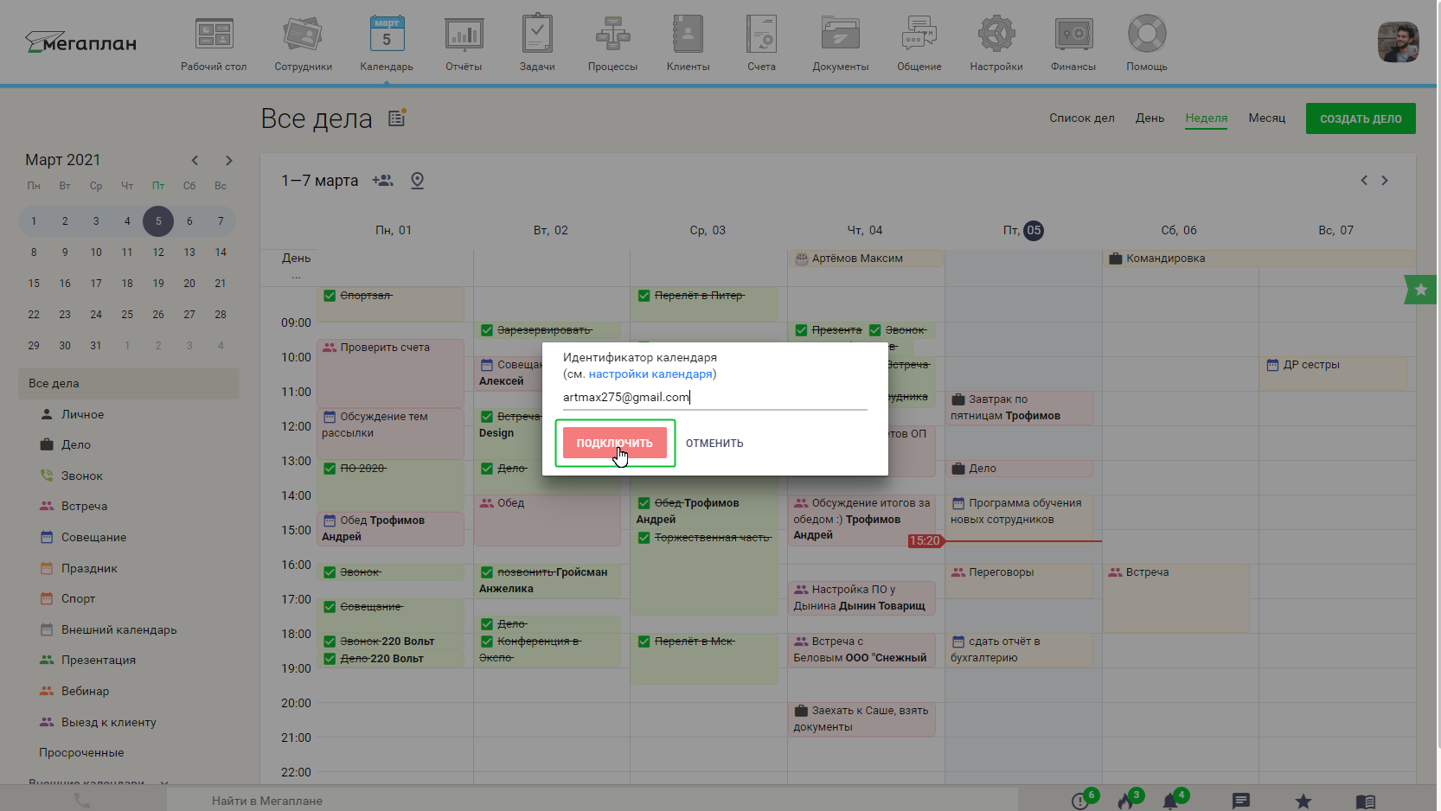Viewport: 1441px width, 811px height.
Task: Click the Мегаплан logo
Action: point(80,42)
